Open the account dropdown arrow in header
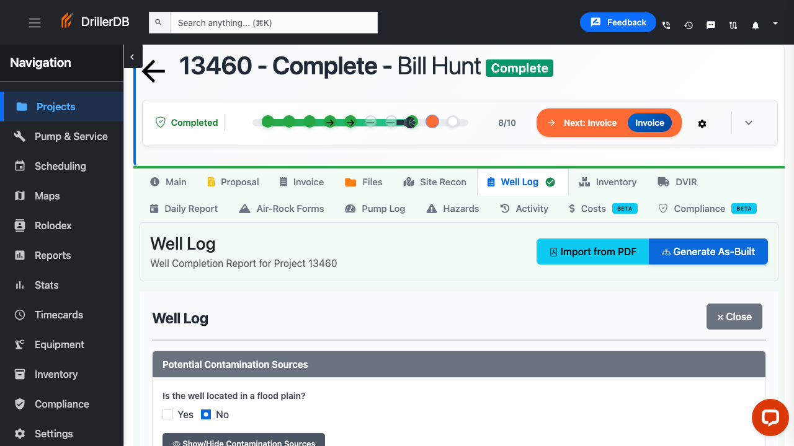The width and height of the screenshot is (794, 446). point(774,22)
